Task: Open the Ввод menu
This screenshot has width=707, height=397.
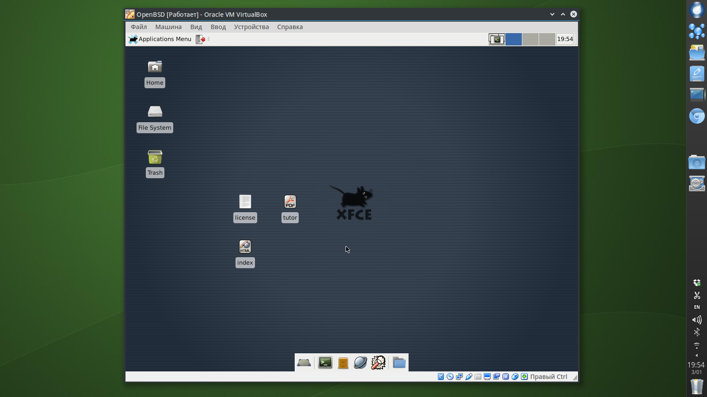Action: tap(218, 27)
